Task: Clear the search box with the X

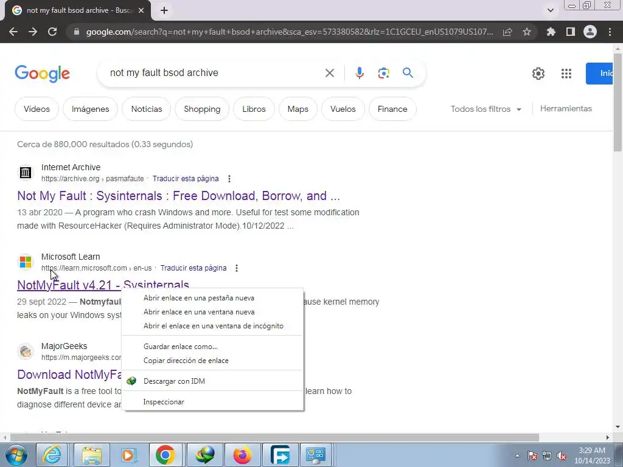Action: 329,73
